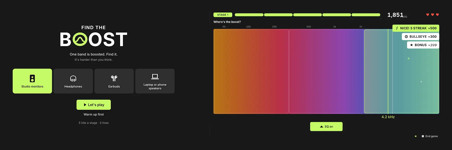Image resolution: width=452 pixels, height=150 pixels.
Task: Click the "5 hits a stage · 3 lives" text
Action: 94,123
